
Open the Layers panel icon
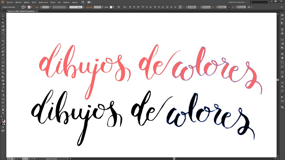click(x=282, y=58)
